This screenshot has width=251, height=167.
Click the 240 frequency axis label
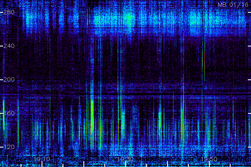pyautogui.click(x=9, y=46)
